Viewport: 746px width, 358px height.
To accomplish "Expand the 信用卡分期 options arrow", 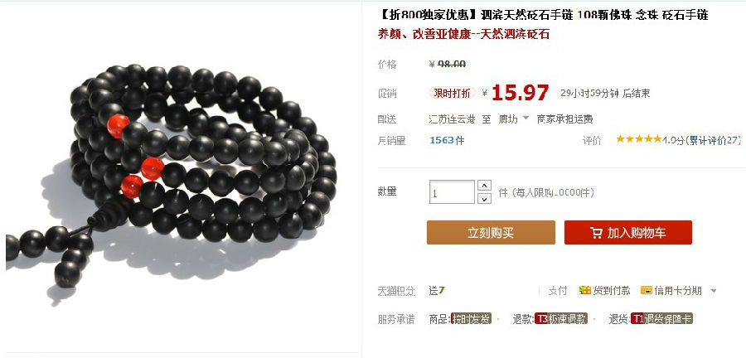I will (x=713, y=291).
